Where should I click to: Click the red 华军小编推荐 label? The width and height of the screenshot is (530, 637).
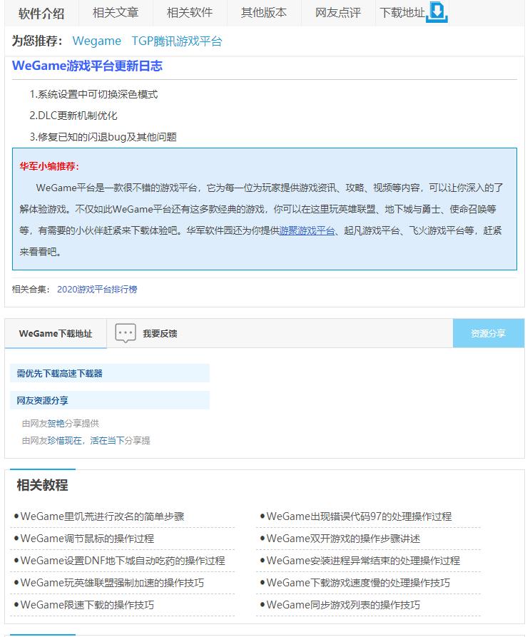[x=49, y=166]
